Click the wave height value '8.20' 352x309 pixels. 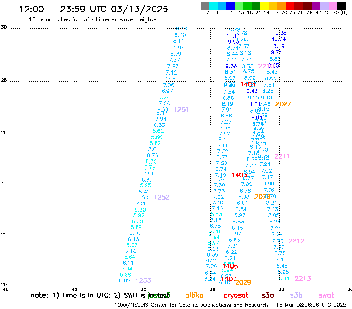180,35
